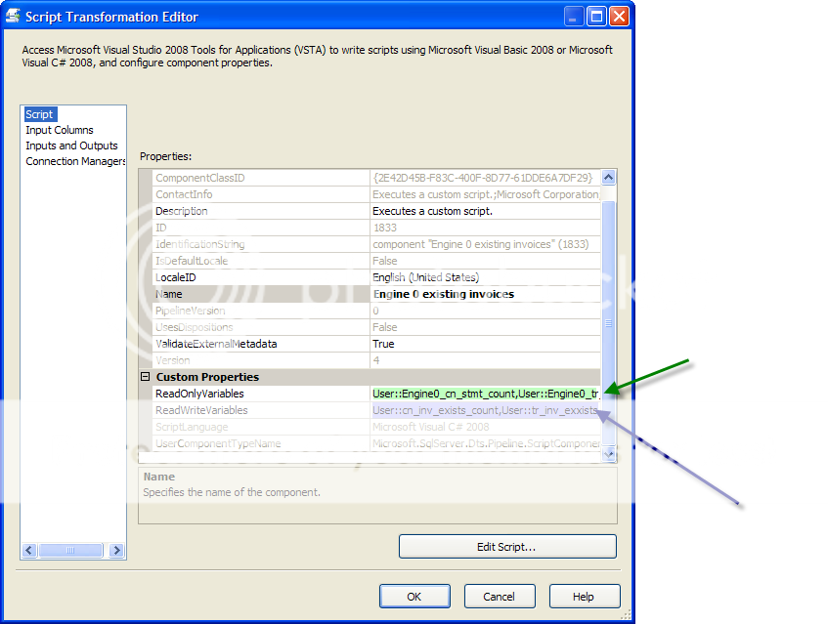Image resolution: width=828 pixels, height=624 pixels.
Task: Click the Edit Script... button
Action: coord(506,547)
